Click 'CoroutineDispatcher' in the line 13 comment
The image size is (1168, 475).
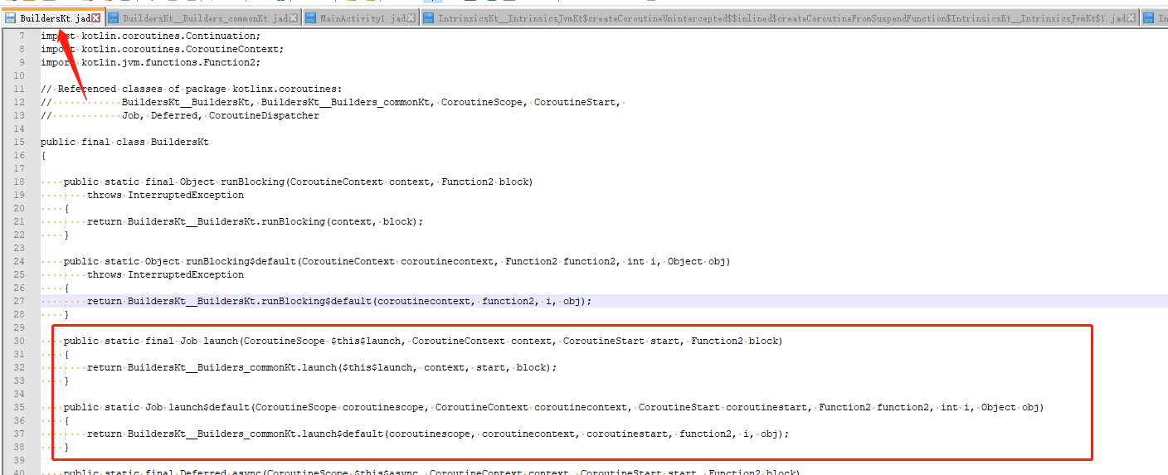(x=264, y=115)
